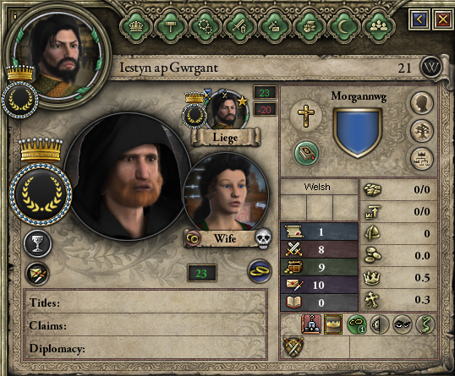Click the gold wedding rings marriage button

[x=260, y=271]
